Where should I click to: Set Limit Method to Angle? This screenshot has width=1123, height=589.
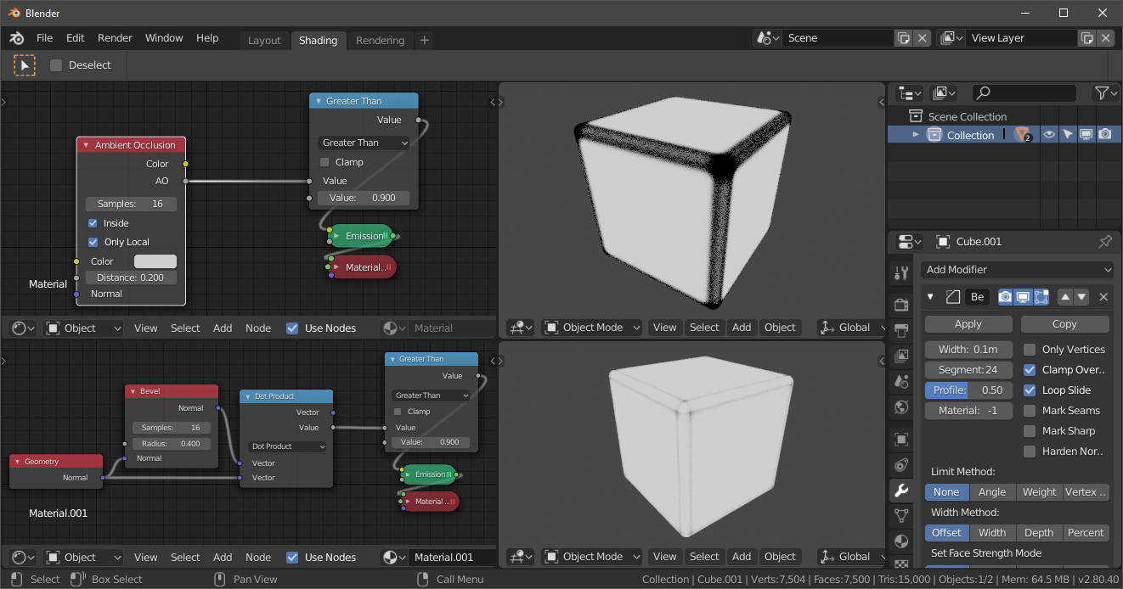(x=992, y=491)
